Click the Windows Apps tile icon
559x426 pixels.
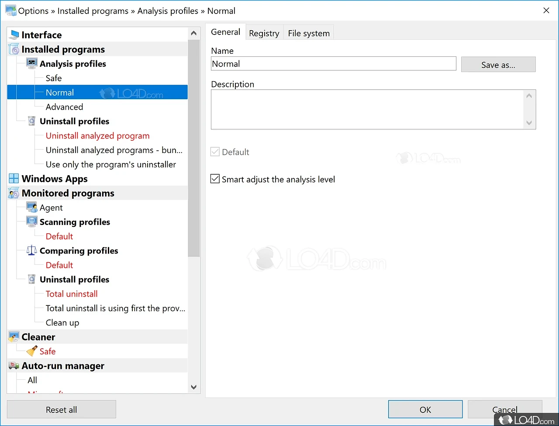click(14, 179)
